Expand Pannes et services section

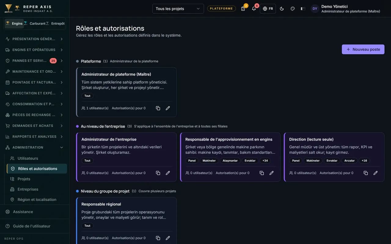point(35,61)
